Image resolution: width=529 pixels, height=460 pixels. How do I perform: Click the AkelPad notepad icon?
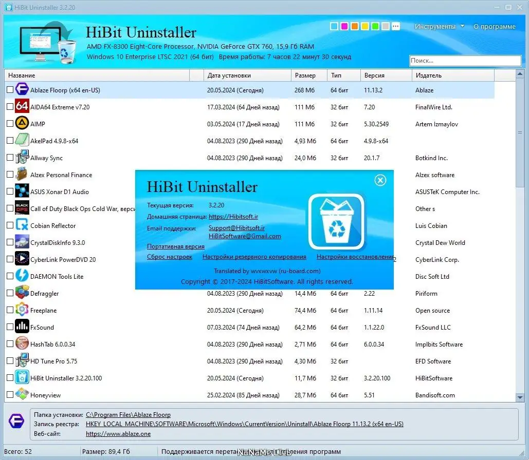tap(22, 141)
